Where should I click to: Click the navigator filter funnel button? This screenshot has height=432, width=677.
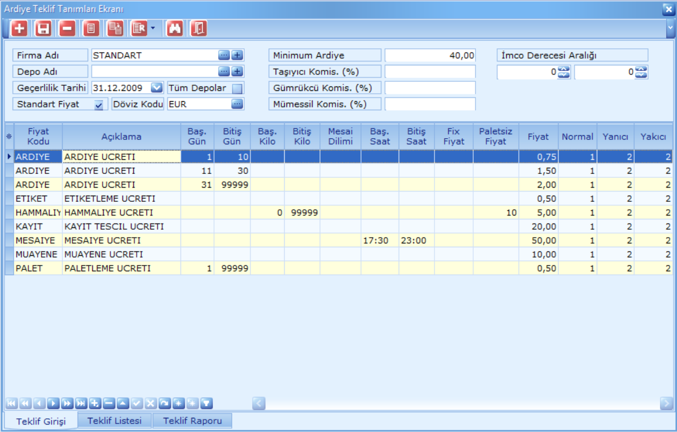206,404
